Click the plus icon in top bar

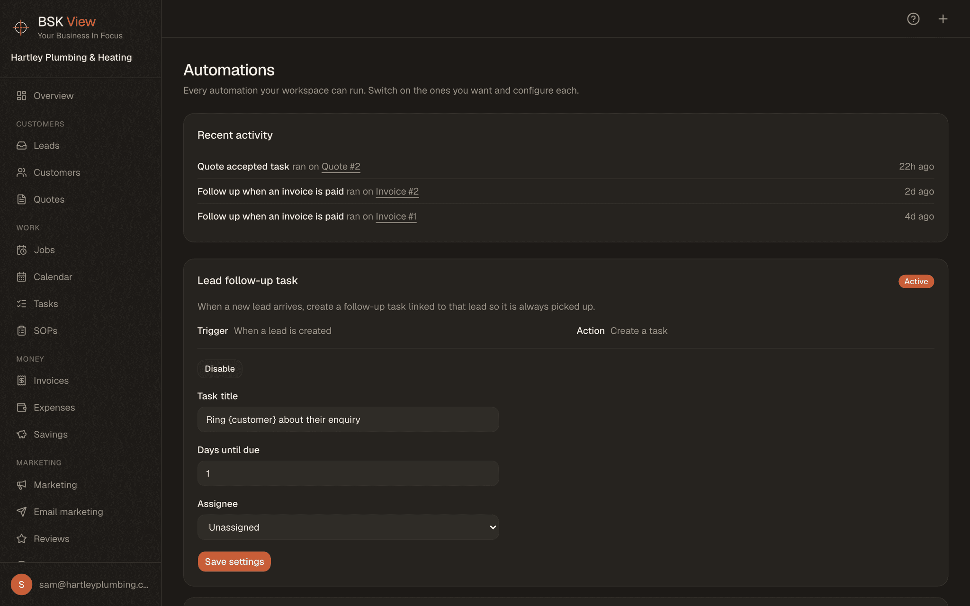[943, 19]
